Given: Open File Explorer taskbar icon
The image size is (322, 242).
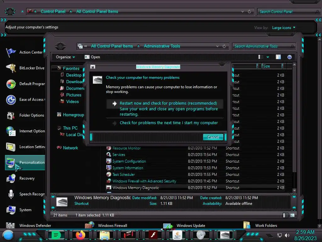Looking at the screenshot, I should tap(104, 235).
